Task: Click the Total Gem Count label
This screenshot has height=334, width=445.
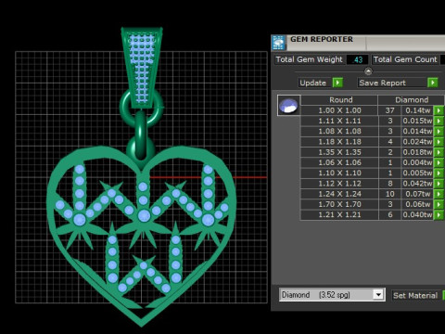Action: point(405,59)
